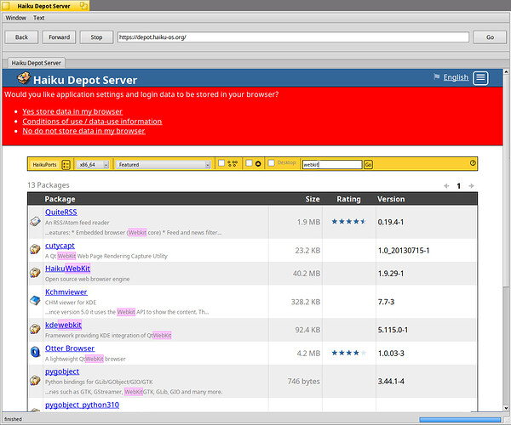Open the kdewebkit package link
The height and width of the screenshot is (425, 511).
tap(63, 325)
